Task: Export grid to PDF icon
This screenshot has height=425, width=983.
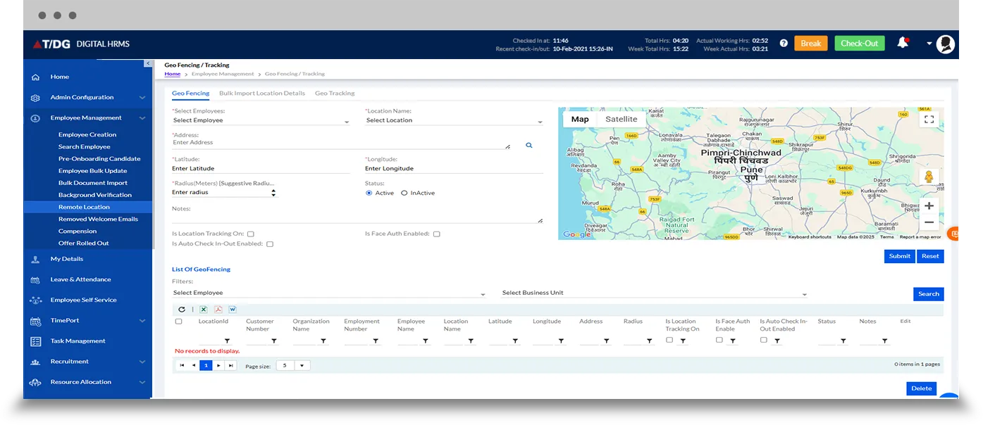Action: [x=218, y=309]
